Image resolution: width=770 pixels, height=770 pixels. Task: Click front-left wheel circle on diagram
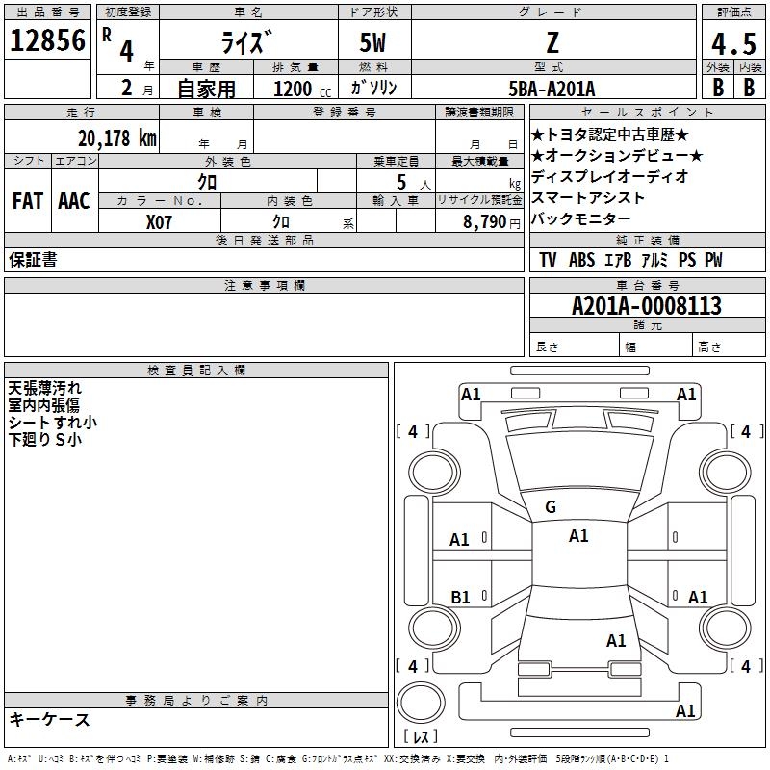434,473
